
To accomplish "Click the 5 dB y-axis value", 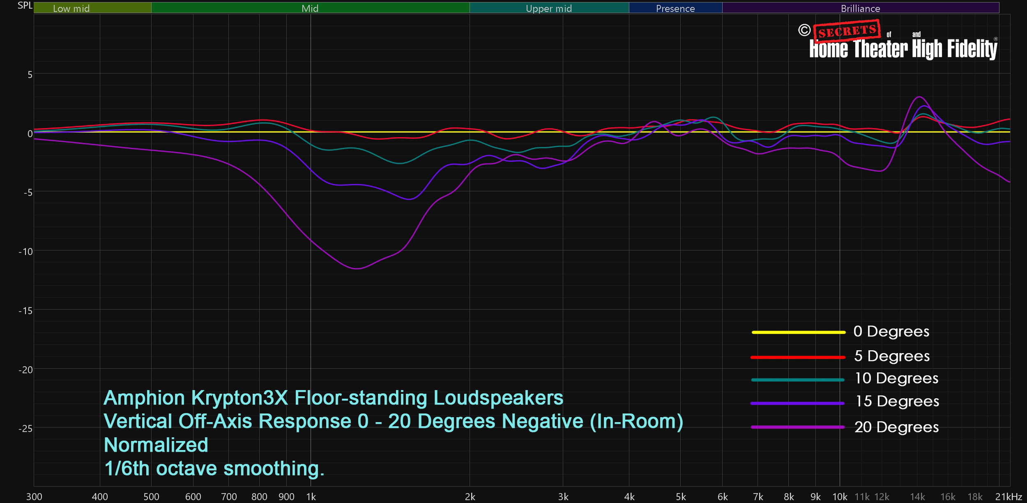I will [30, 75].
